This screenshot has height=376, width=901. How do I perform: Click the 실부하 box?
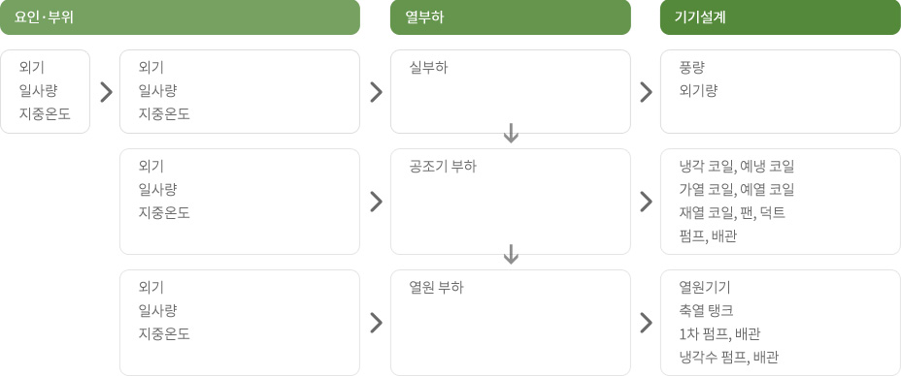(511, 92)
